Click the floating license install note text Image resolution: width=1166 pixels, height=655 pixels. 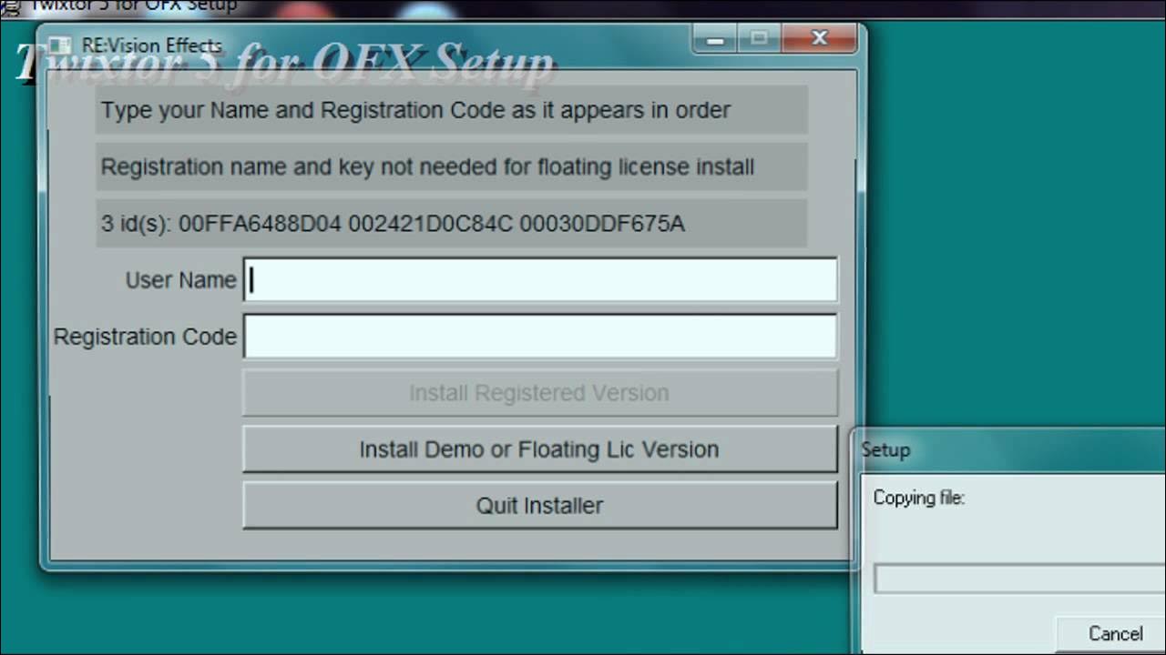pos(427,167)
